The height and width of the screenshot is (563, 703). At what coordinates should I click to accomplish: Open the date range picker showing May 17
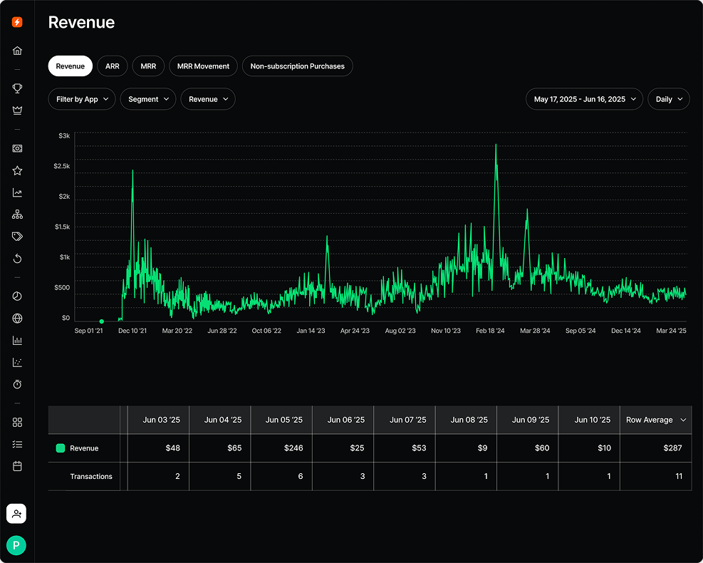click(584, 99)
